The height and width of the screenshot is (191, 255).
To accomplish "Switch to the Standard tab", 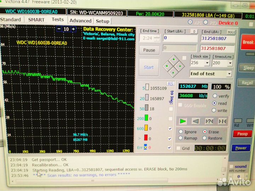I will pos(10,19).
